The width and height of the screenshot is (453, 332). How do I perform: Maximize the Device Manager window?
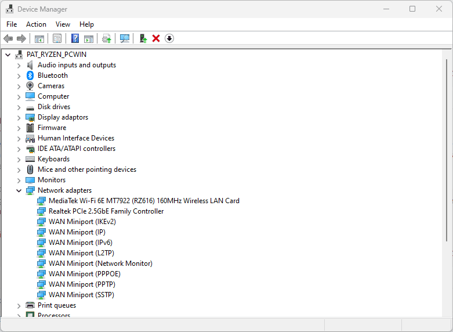click(412, 9)
